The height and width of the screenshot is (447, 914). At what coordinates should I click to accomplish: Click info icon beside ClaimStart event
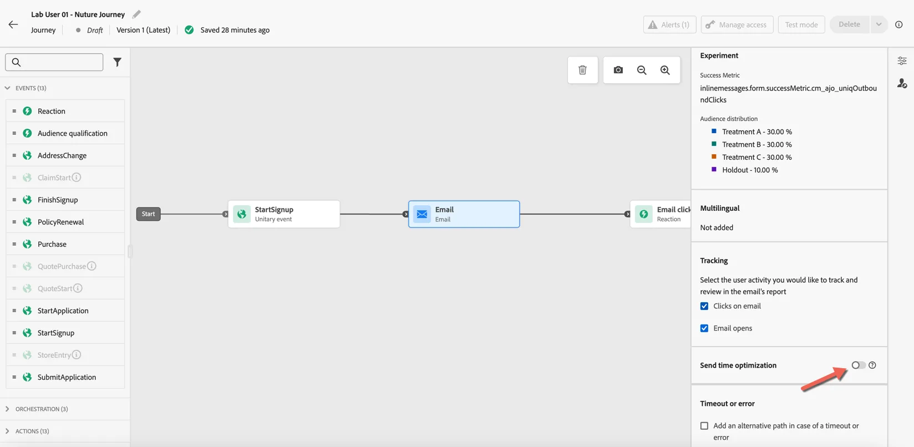tap(77, 177)
